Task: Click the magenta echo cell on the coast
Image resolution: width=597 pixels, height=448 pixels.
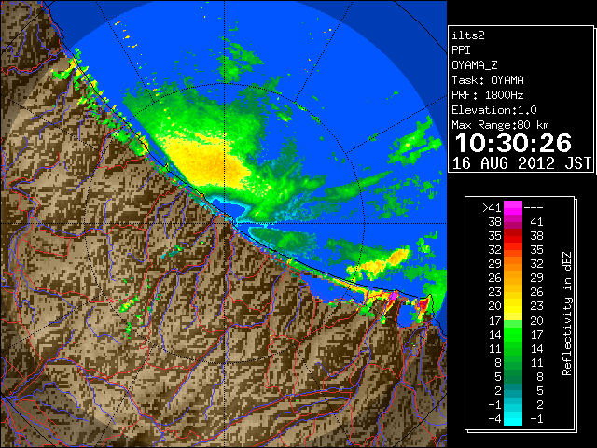Action: click(x=394, y=295)
